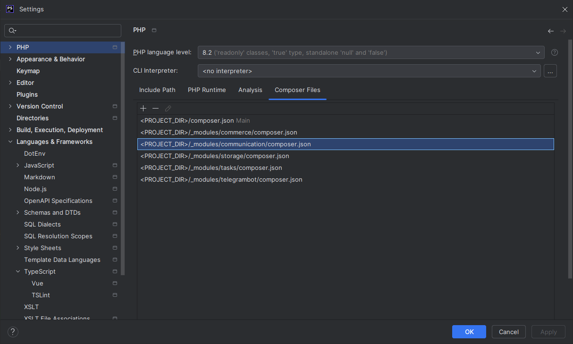The height and width of the screenshot is (344, 573).
Task: Expand the Appearance & Behavior section
Action: coord(10,59)
